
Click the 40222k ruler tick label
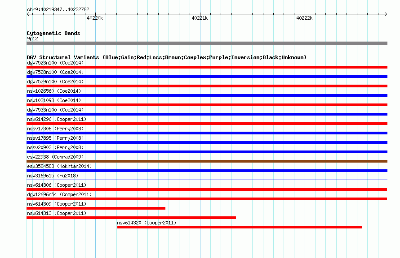click(x=304, y=18)
